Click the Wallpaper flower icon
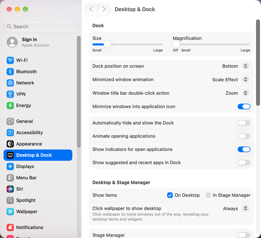Screen dimensions: 261x238 pyautogui.click(x=10, y=212)
